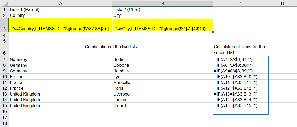Viewport: 297px width, 127px height.
Task: Select the column B header
Action: click(x=162, y=3)
